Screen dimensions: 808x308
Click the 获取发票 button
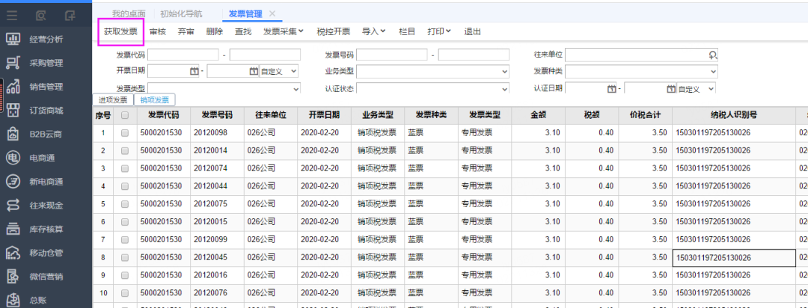120,31
